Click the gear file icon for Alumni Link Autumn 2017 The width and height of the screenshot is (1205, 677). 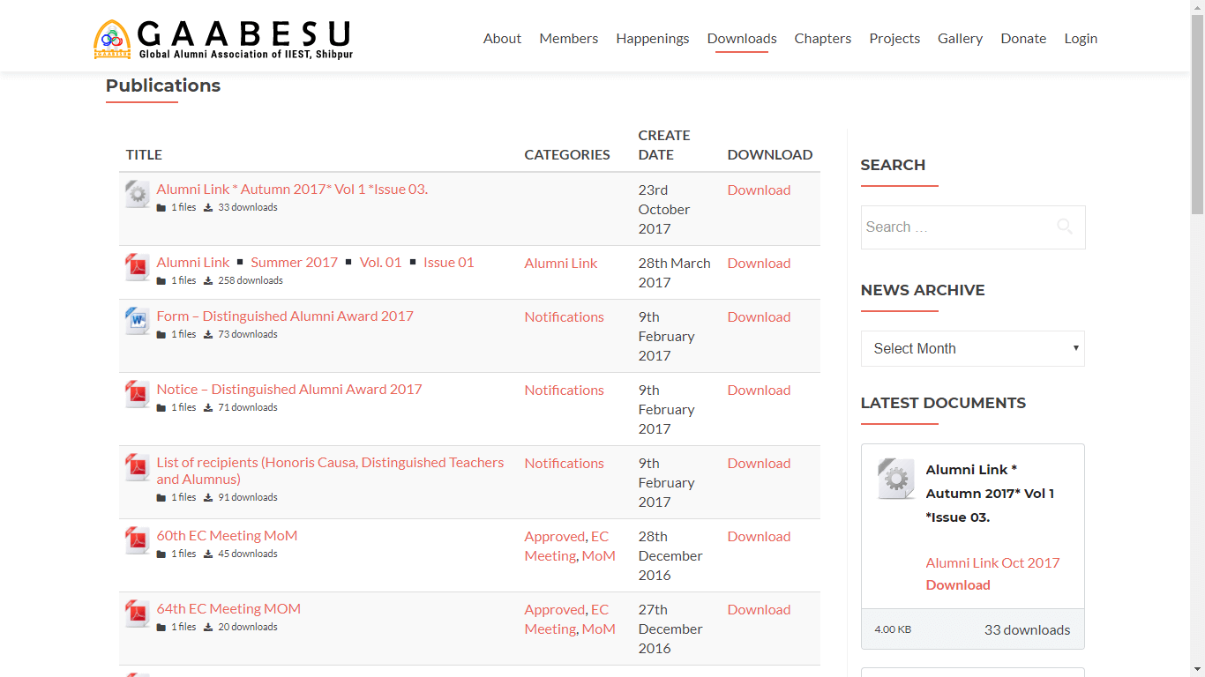(138, 194)
